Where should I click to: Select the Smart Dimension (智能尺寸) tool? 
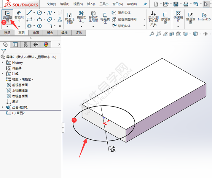(x=19, y=17)
